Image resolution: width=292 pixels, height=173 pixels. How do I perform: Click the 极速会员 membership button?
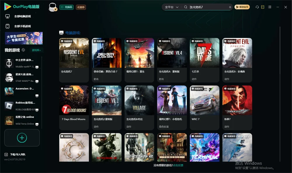242,7
